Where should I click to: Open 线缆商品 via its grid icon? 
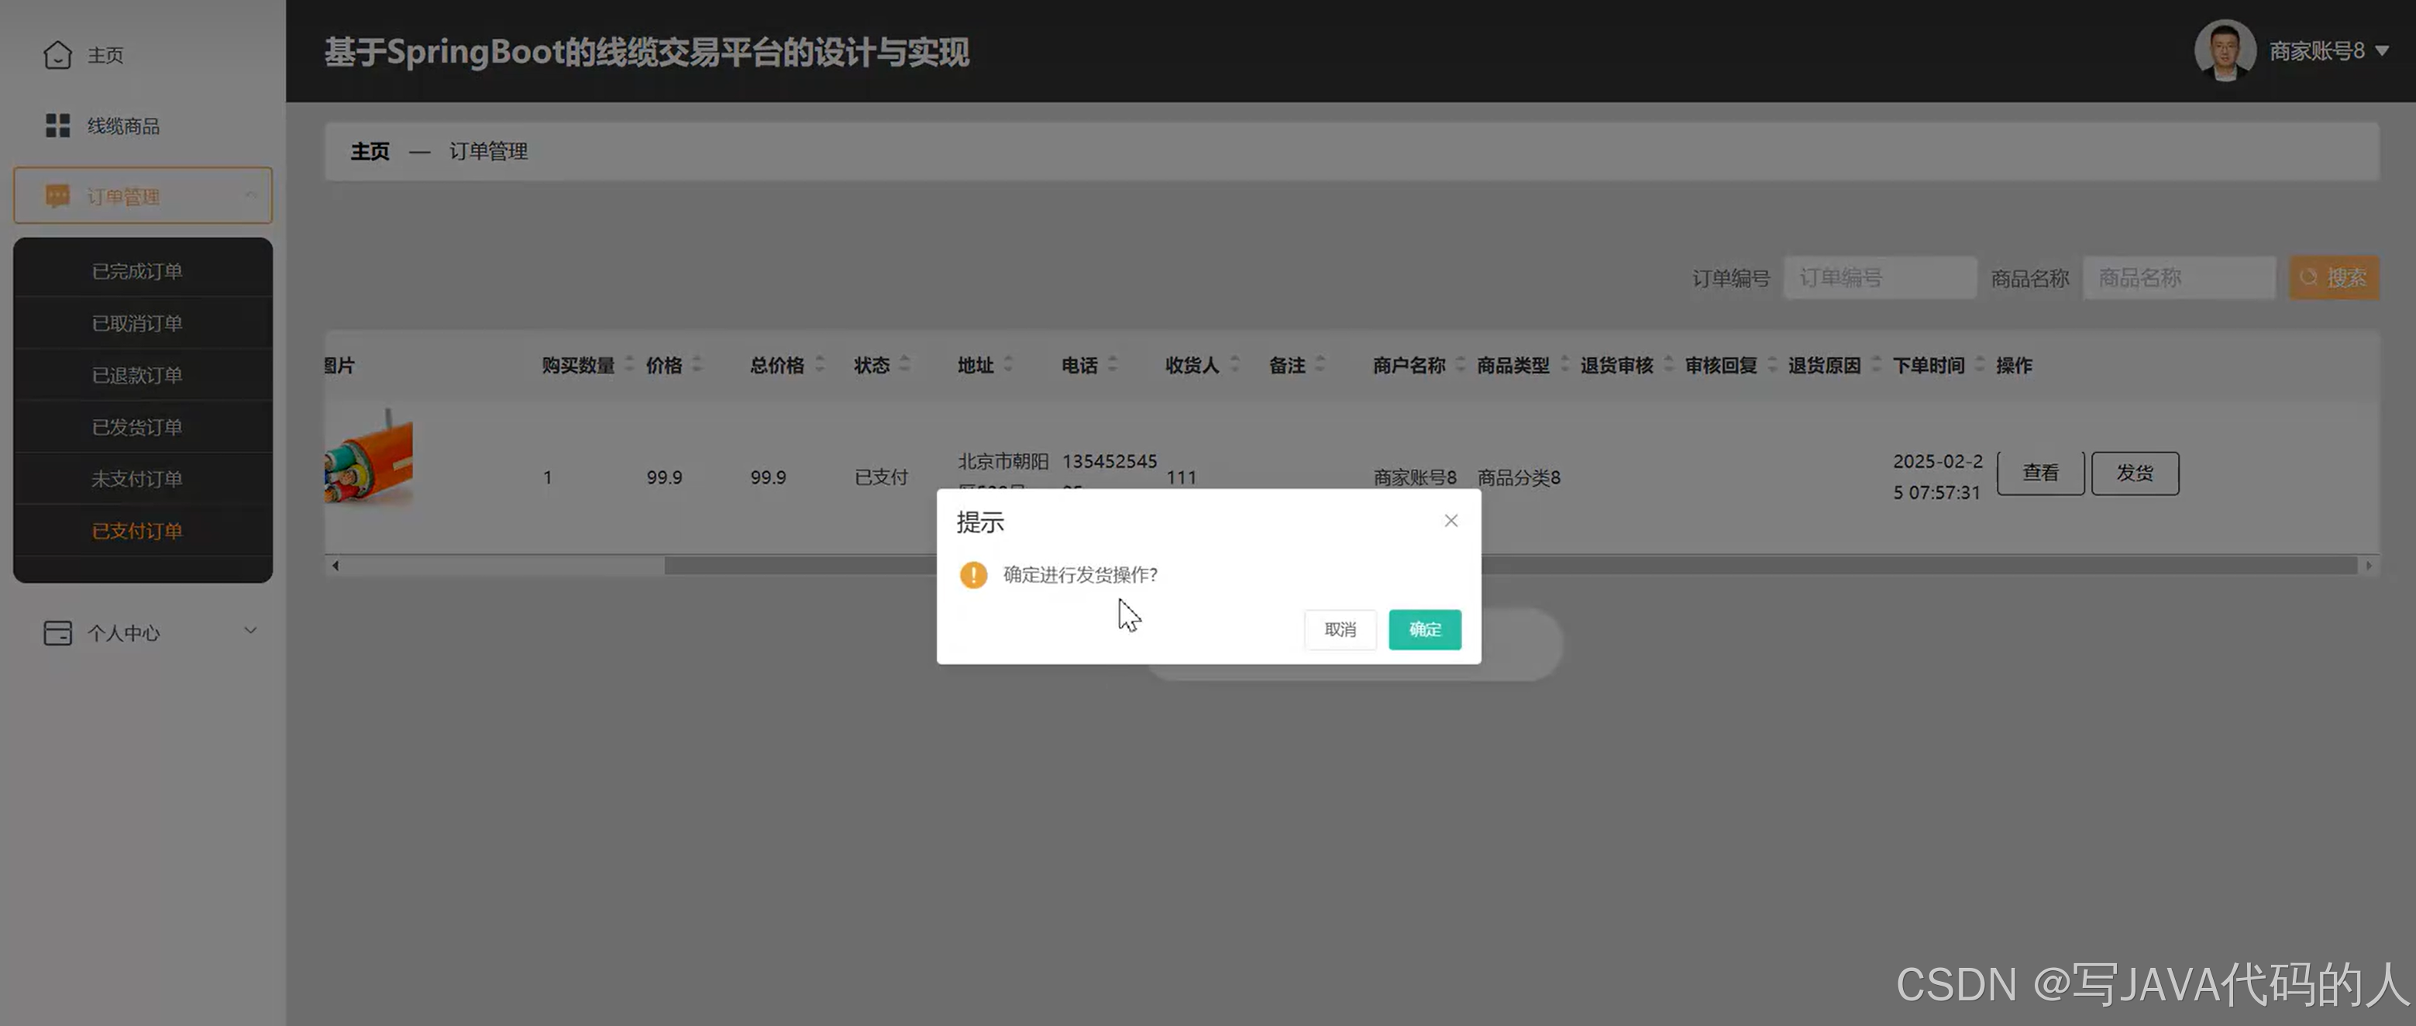[x=57, y=125]
